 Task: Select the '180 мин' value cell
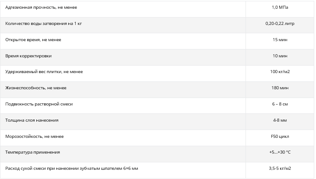pyautogui.click(x=280, y=88)
